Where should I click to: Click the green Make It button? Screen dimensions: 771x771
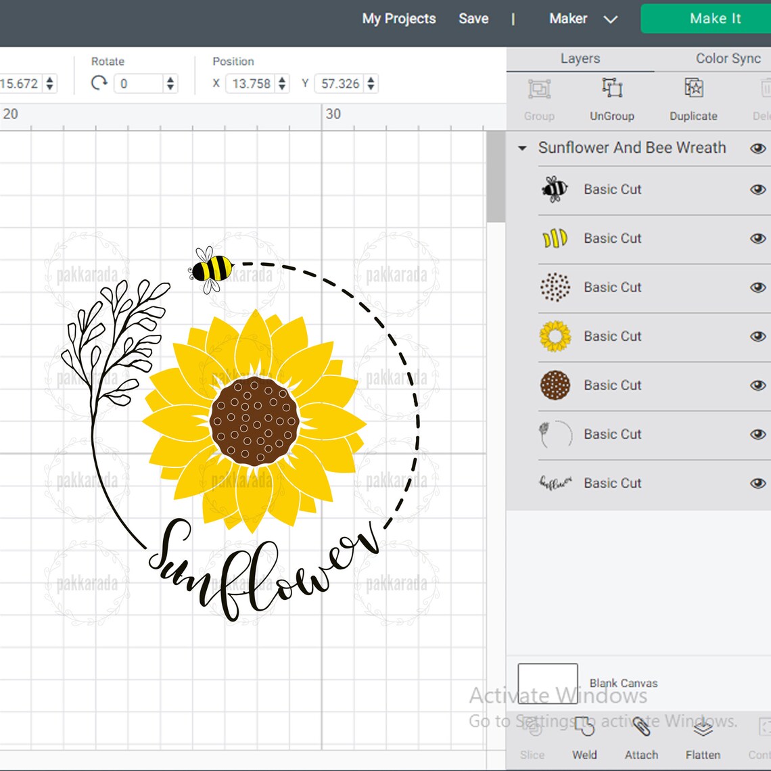[706, 19]
